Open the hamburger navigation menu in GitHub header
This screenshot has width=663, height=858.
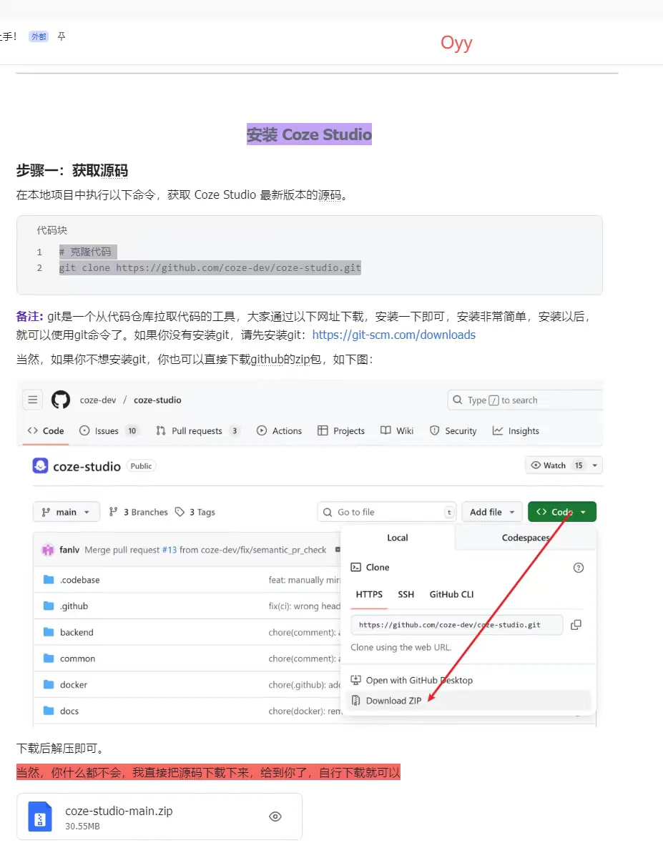pyautogui.click(x=32, y=400)
